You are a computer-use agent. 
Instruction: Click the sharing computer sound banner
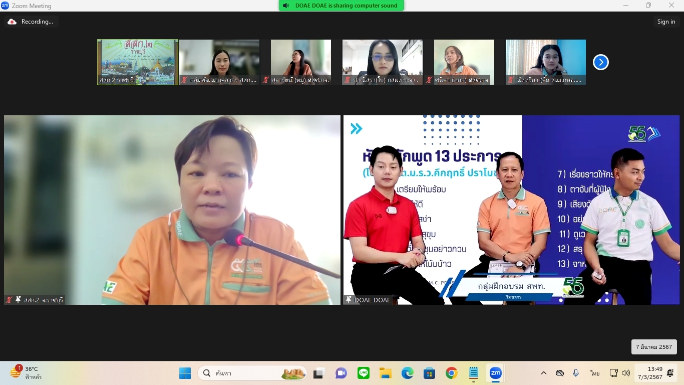click(341, 6)
